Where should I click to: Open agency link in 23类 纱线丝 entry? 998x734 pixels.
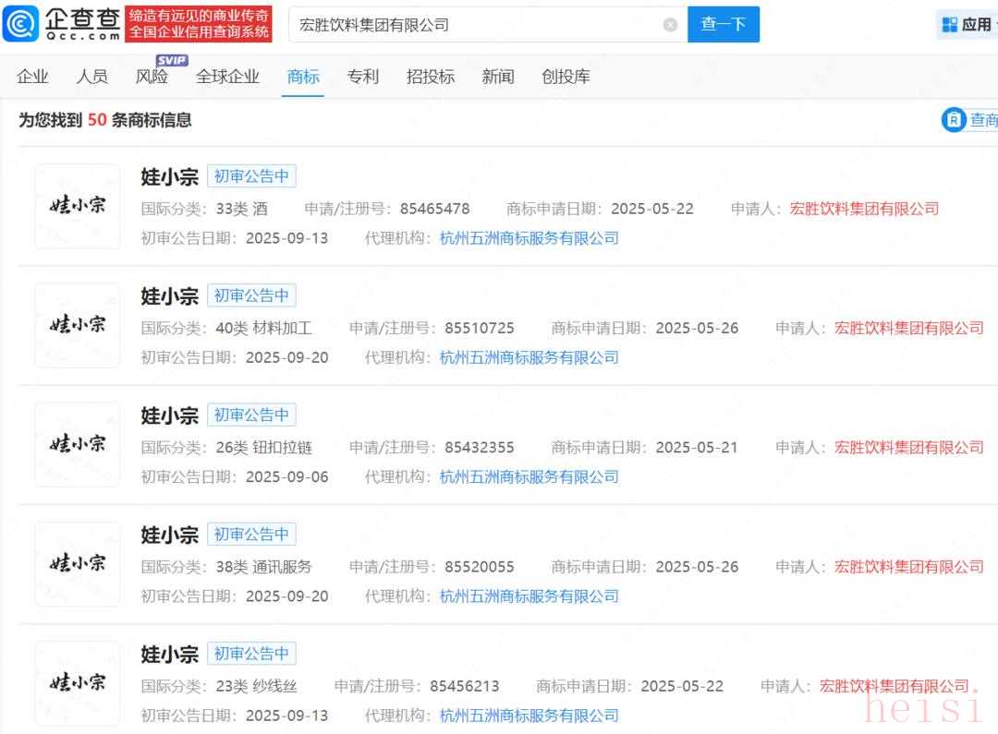pyautogui.click(x=529, y=716)
